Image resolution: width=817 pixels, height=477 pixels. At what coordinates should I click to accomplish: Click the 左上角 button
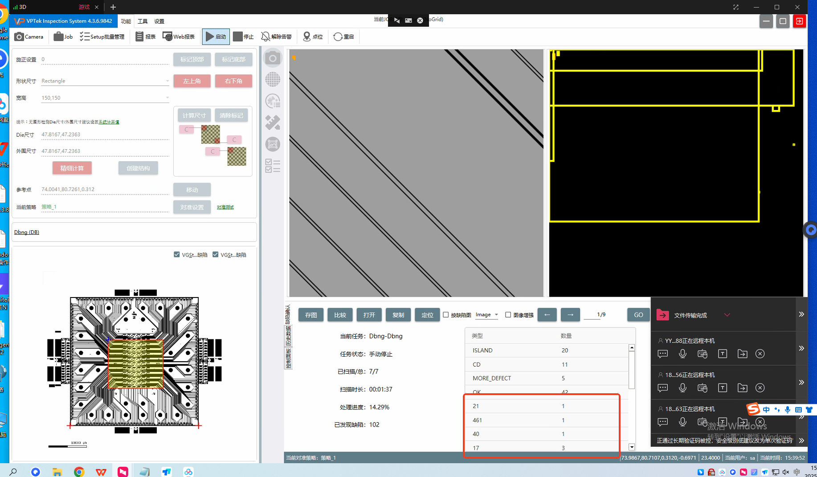tap(192, 81)
